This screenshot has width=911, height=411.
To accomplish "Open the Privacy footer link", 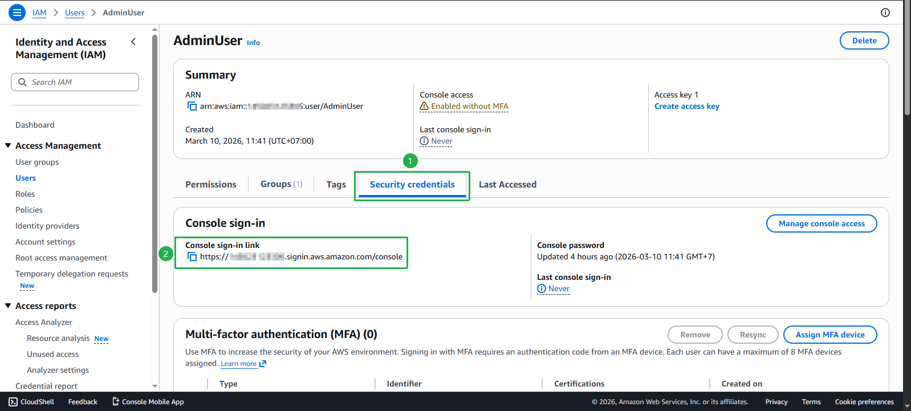I will point(776,402).
